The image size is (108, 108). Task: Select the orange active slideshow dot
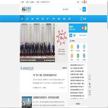(x=46, y=60)
